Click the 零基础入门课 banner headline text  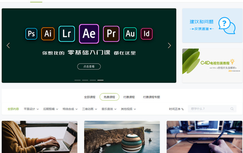click(x=89, y=53)
